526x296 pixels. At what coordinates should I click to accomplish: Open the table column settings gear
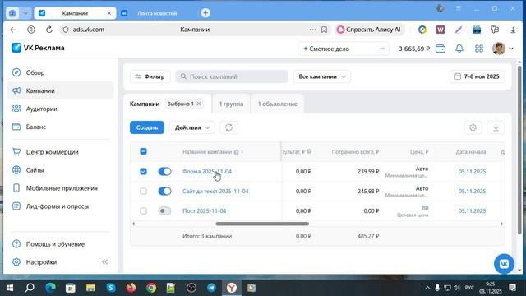coord(473,127)
